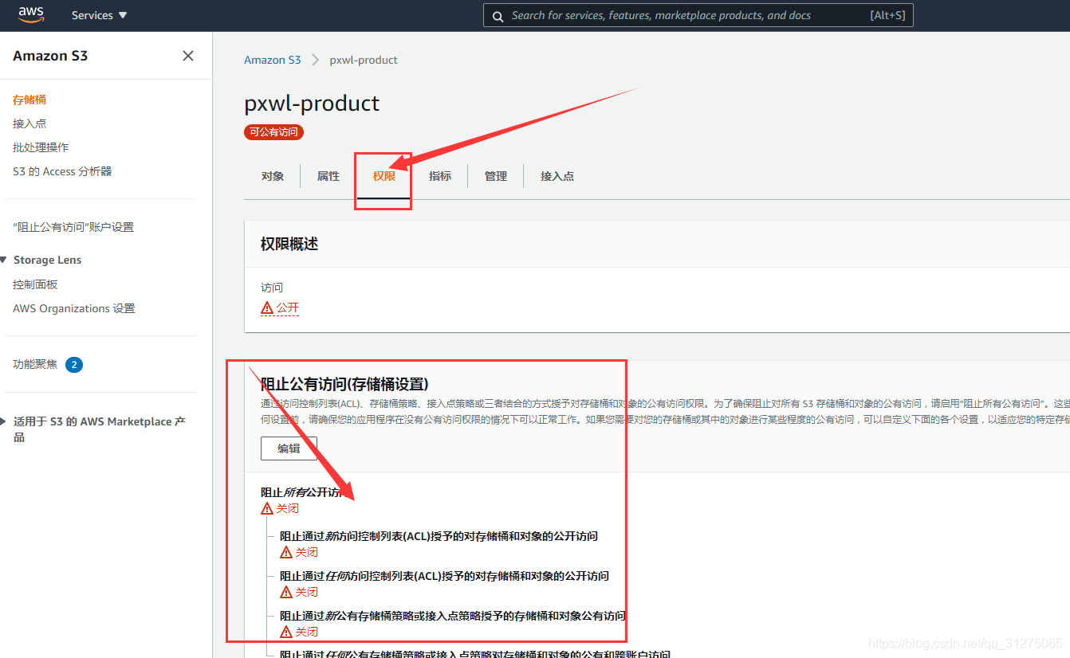
Task: Open 功能聚焦 in the sidebar
Action: 35,364
